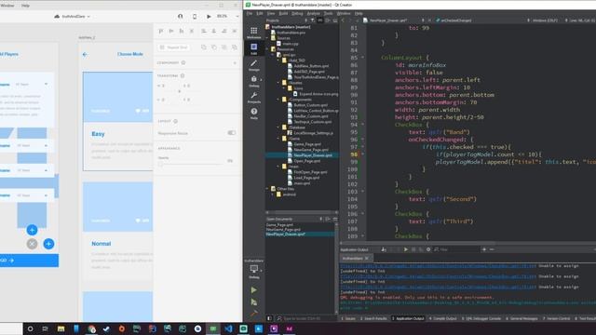The height and width of the screenshot is (335, 596).
Task: Switch to Edit mode in Qt Creator
Action: pyautogui.click(x=253, y=48)
